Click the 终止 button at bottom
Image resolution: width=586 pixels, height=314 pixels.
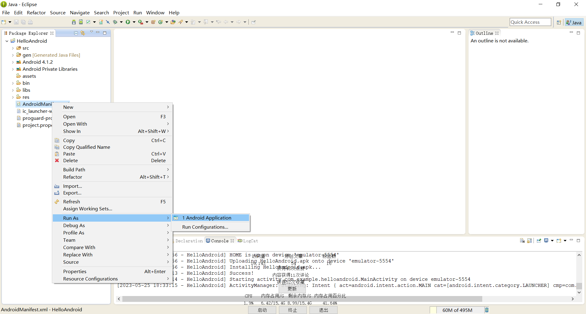(x=293, y=310)
